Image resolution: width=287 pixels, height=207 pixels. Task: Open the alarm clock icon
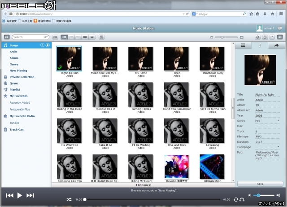[x=265, y=37]
